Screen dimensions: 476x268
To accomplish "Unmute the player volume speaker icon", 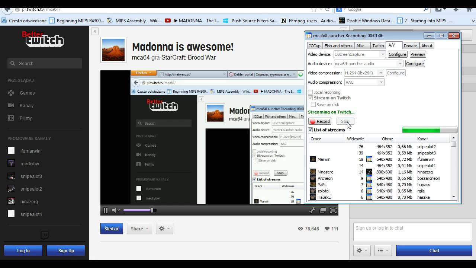I will (116, 210).
